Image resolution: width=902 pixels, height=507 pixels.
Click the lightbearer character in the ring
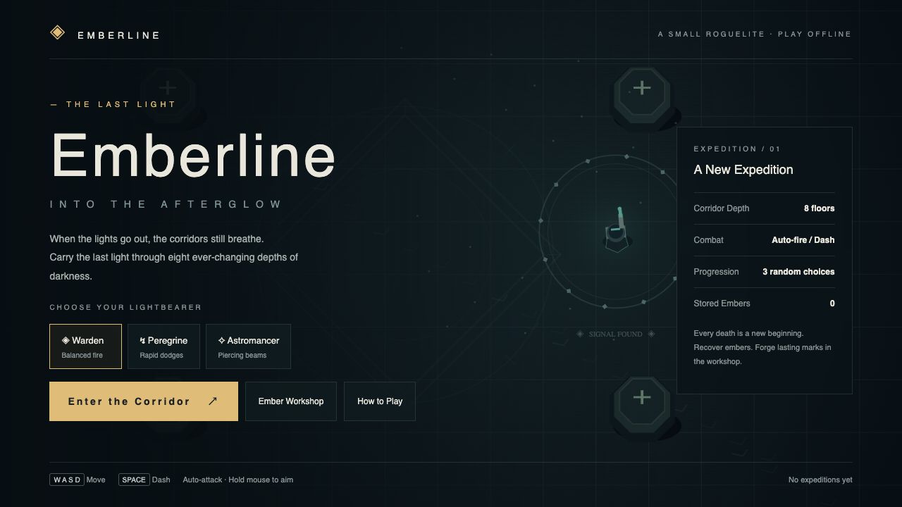(x=617, y=230)
